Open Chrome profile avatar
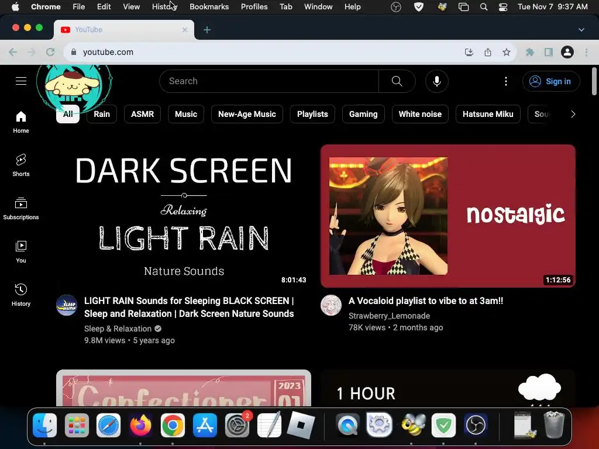This screenshot has width=599, height=449. (x=567, y=52)
